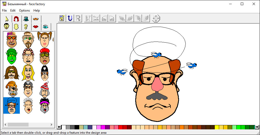Open the yellow head shape tab

point(16,27)
